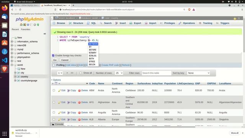Click the Brave Rewards triangle icon

[194, 10]
